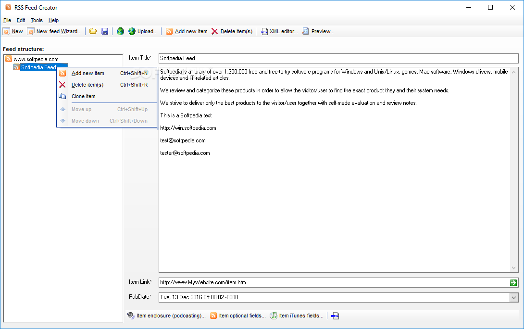Click the red X icon in the context menu
Screen dimensions: 524x329
62,85
